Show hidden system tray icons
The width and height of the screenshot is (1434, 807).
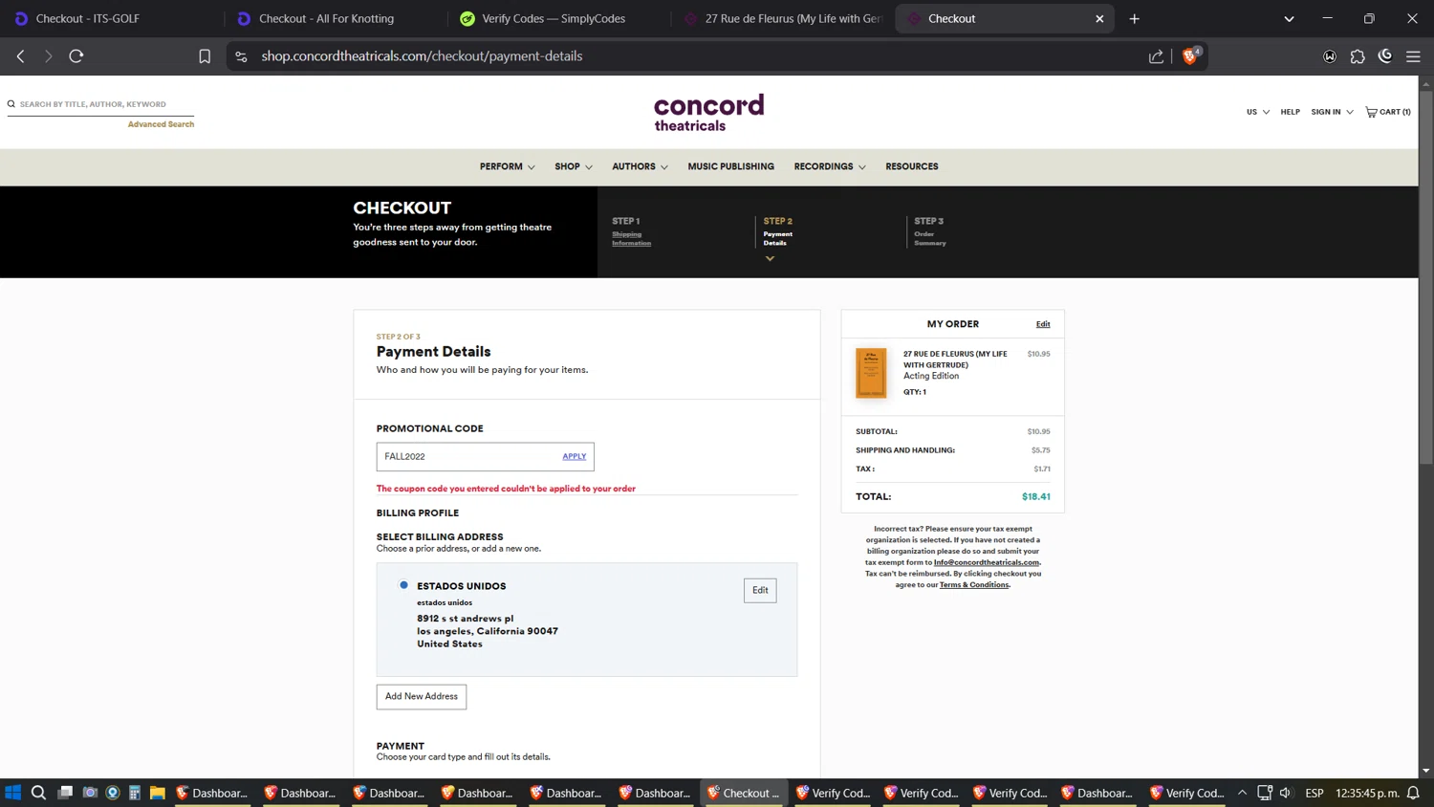pos(1242,793)
